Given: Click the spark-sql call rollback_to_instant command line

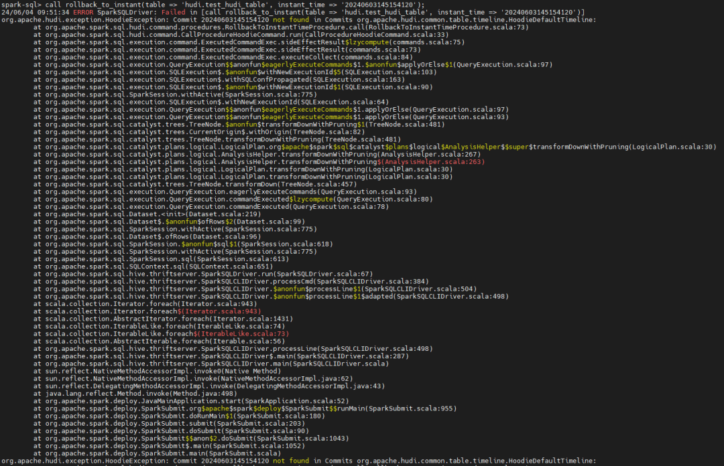Looking at the screenshot, I should point(213,5).
